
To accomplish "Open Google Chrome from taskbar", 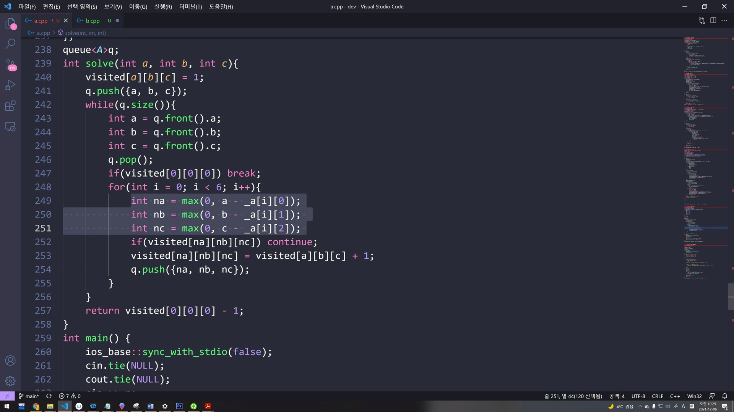I will point(36,406).
